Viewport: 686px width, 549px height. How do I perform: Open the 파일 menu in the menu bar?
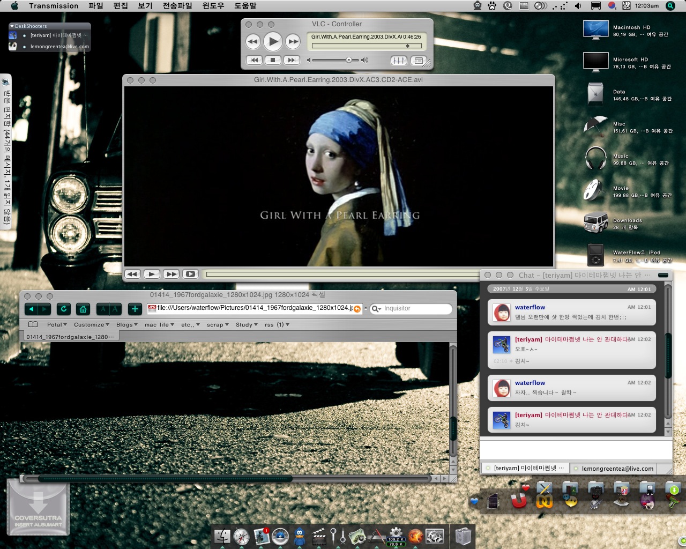(96, 6)
